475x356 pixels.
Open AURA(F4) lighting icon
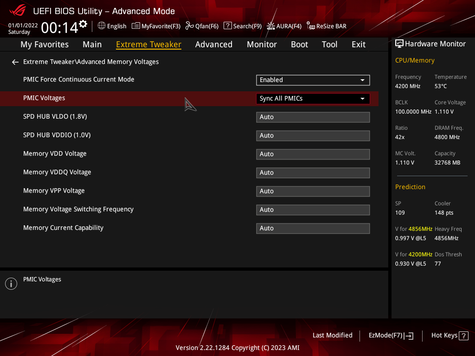click(270, 26)
